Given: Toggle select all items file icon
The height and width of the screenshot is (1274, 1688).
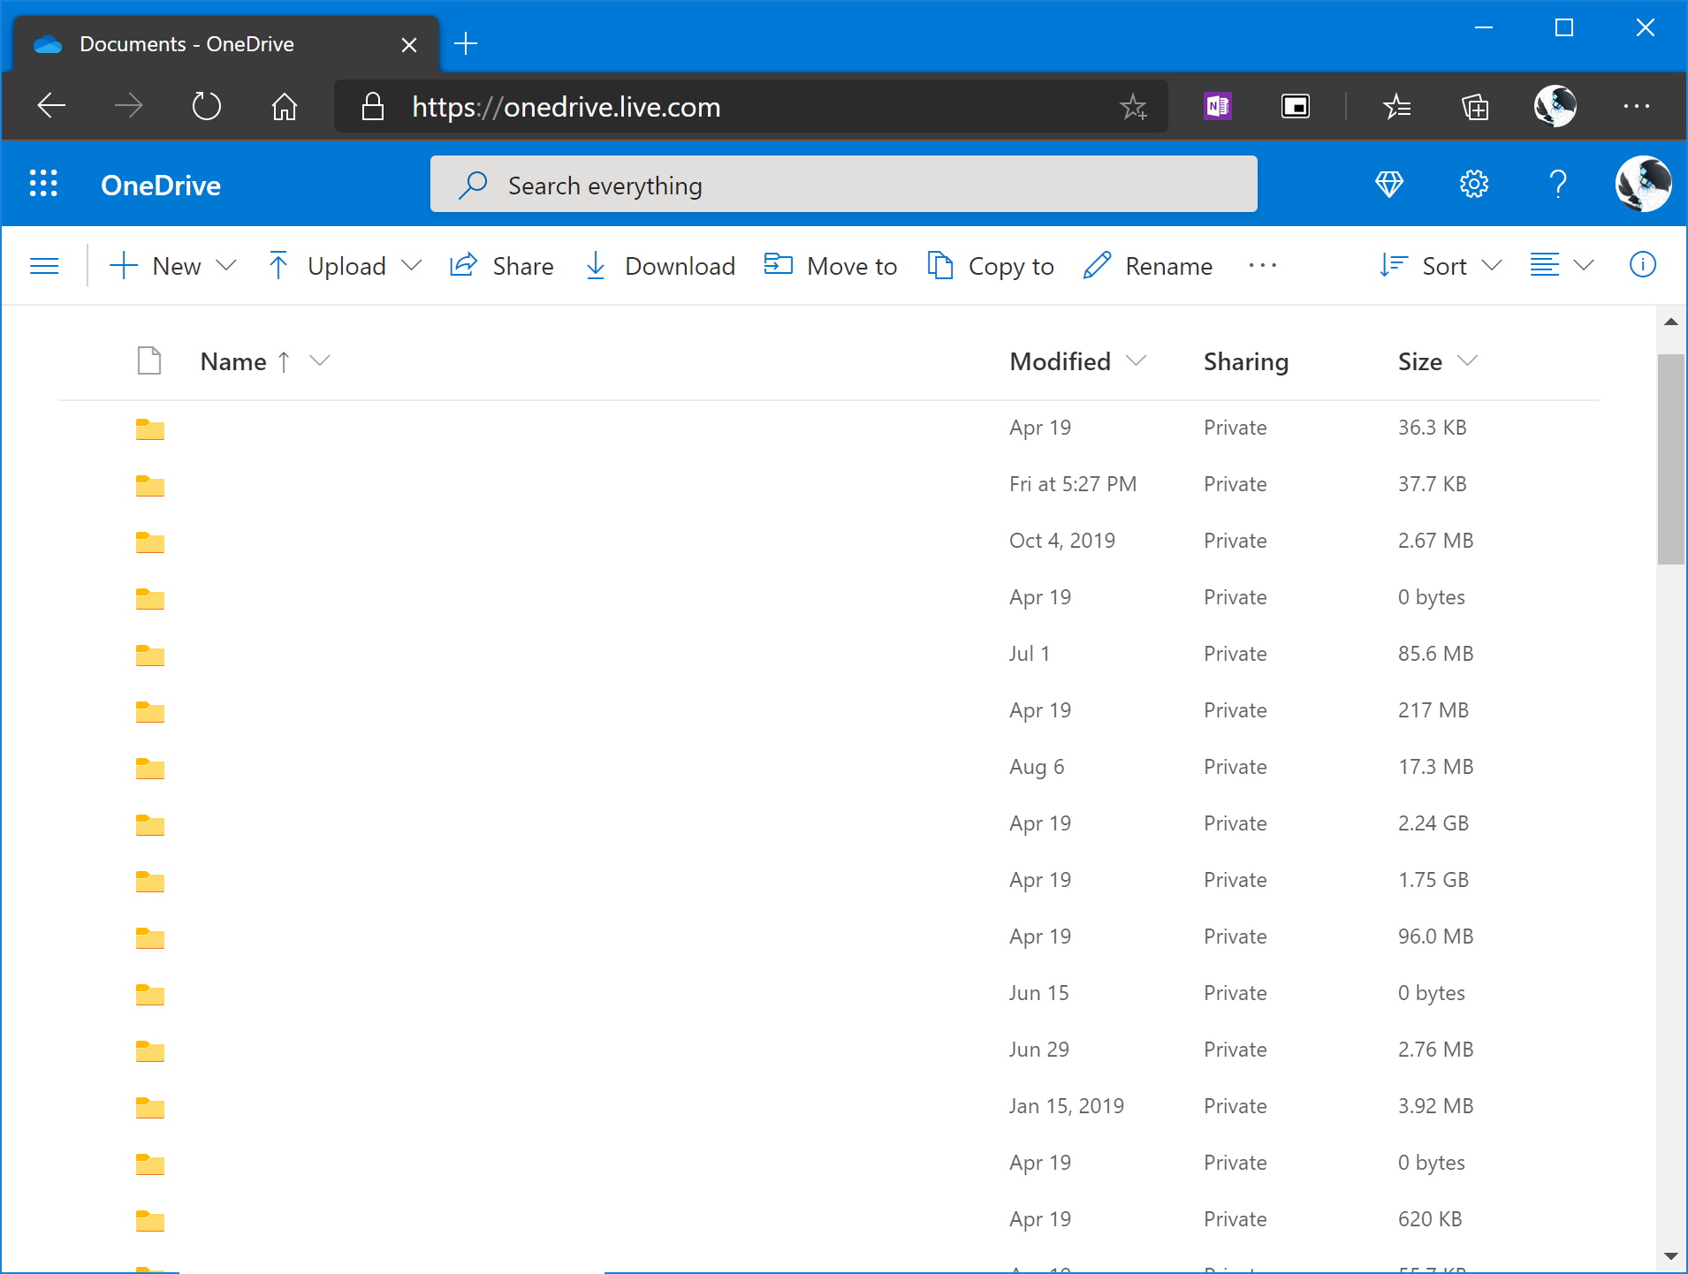Looking at the screenshot, I should pos(149,361).
